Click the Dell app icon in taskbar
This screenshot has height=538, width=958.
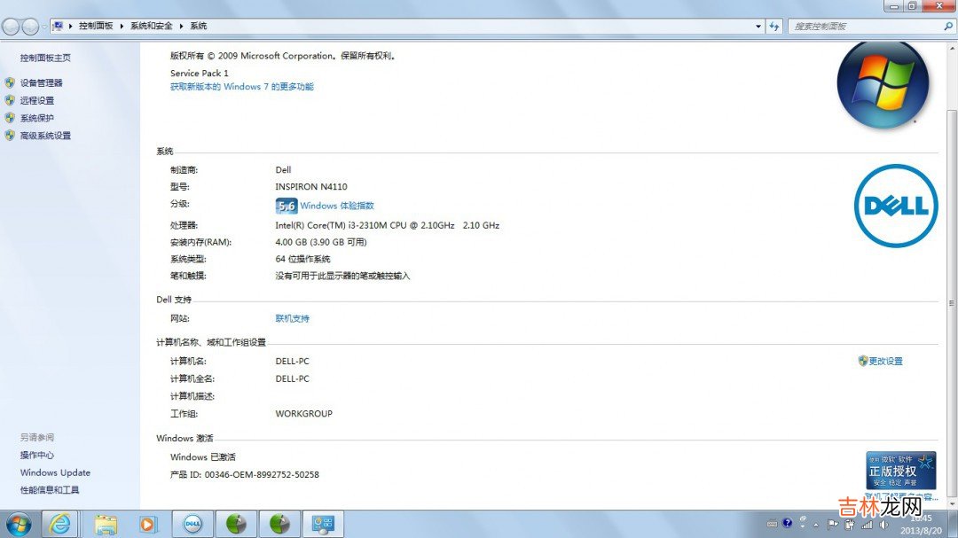click(x=192, y=524)
